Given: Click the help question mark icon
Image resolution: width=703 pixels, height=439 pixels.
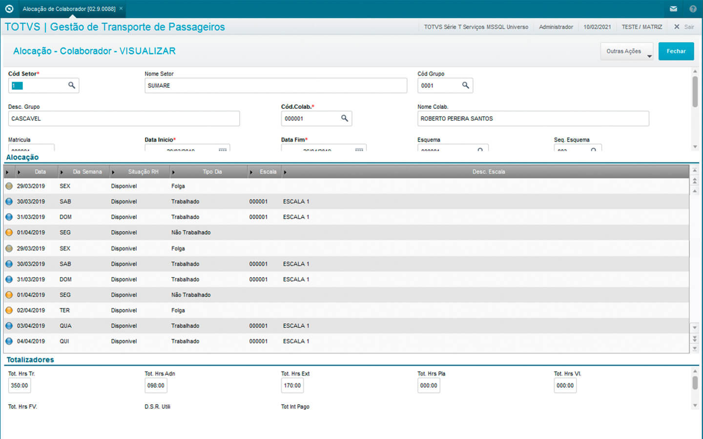Looking at the screenshot, I should [693, 9].
